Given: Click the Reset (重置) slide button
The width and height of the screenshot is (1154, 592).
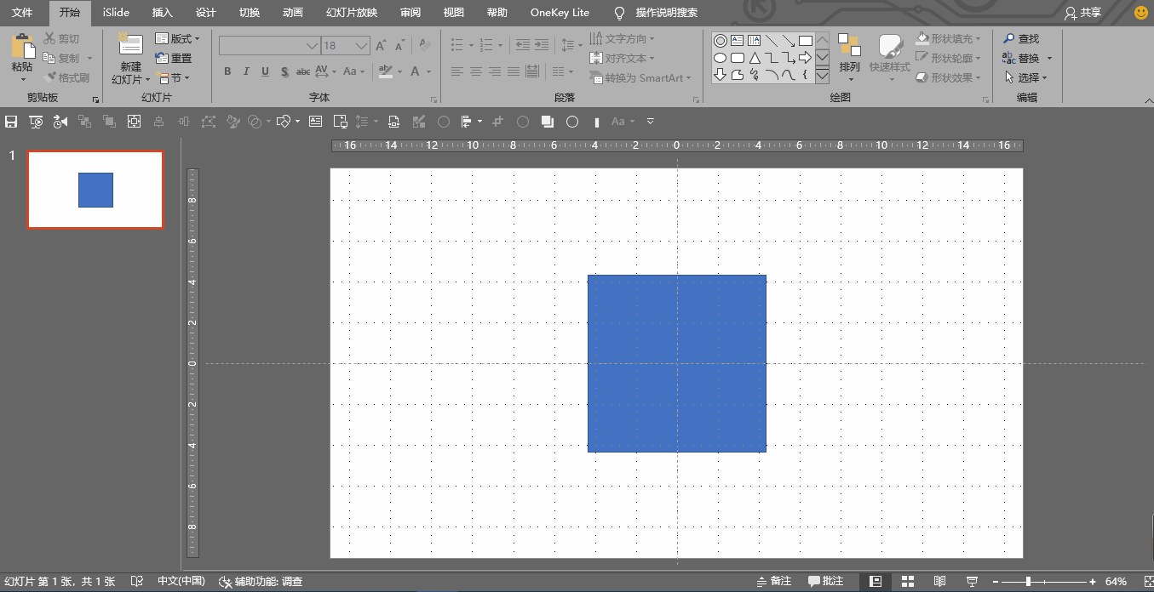Looking at the screenshot, I should (174, 59).
